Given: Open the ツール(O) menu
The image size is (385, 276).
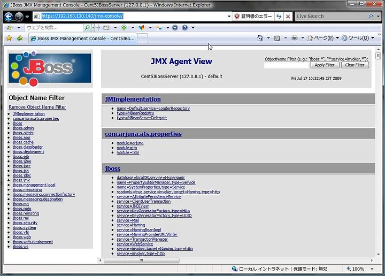Looking at the screenshot, I should (358, 38).
